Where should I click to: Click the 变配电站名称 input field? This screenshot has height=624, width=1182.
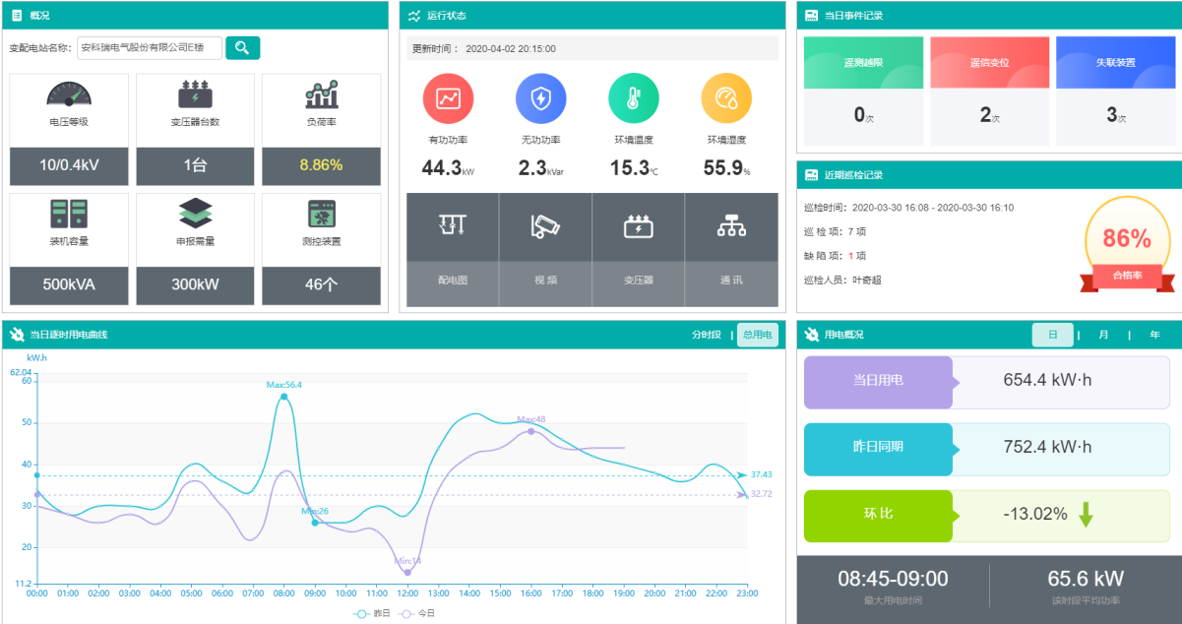coord(149,47)
